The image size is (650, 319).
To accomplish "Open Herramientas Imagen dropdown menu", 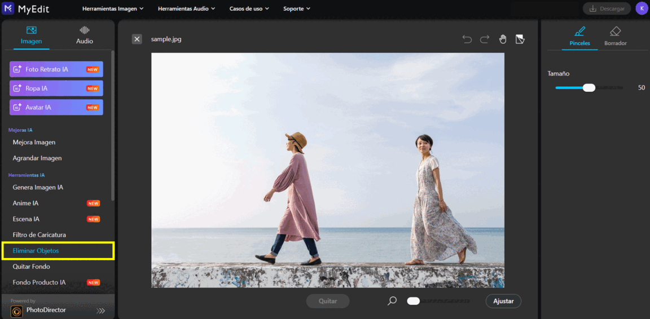I will click(x=113, y=8).
